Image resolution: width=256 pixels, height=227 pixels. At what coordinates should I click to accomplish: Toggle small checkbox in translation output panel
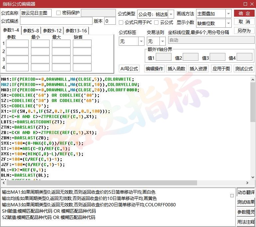point(232,196)
